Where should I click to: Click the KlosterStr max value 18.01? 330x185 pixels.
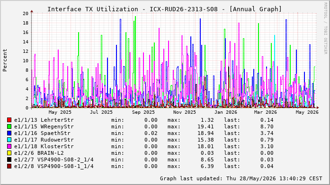coord(205,146)
